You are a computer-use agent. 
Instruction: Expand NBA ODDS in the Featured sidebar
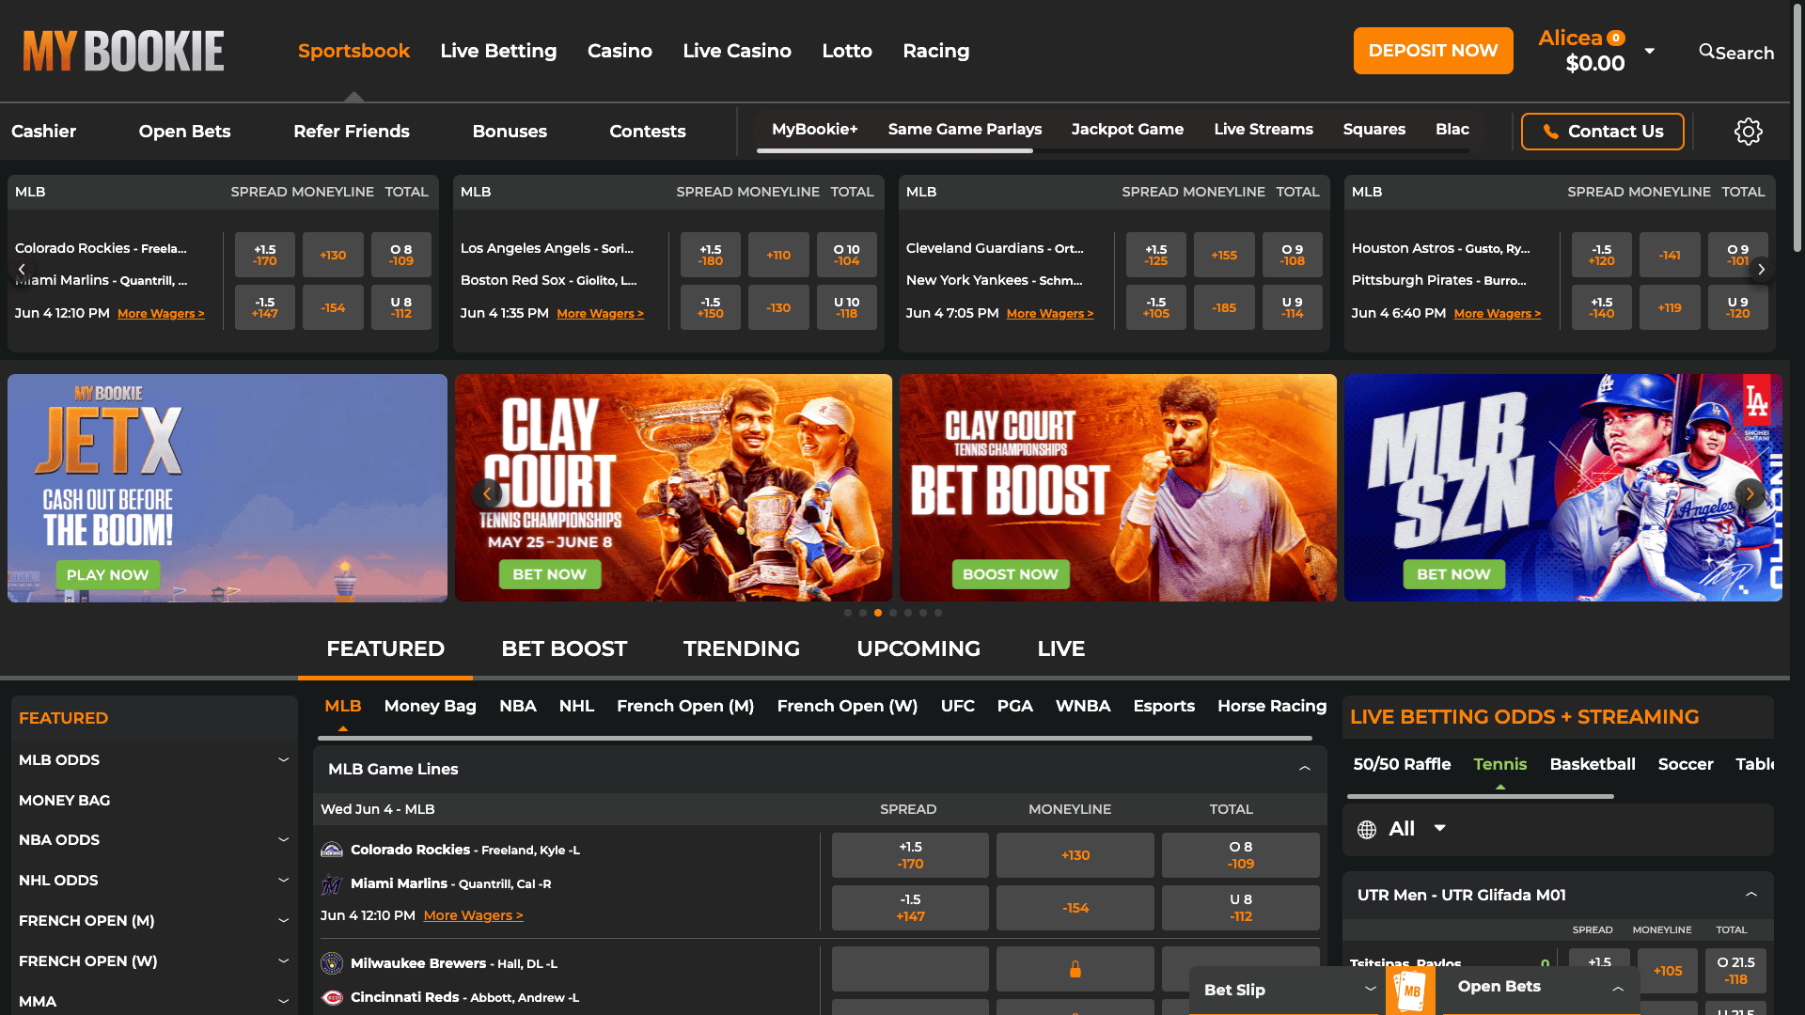click(x=284, y=839)
